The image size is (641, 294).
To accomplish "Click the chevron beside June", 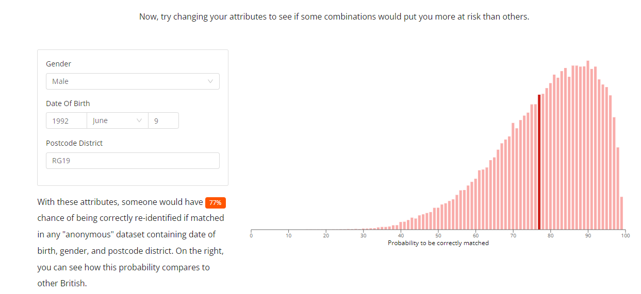I will [x=139, y=120].
